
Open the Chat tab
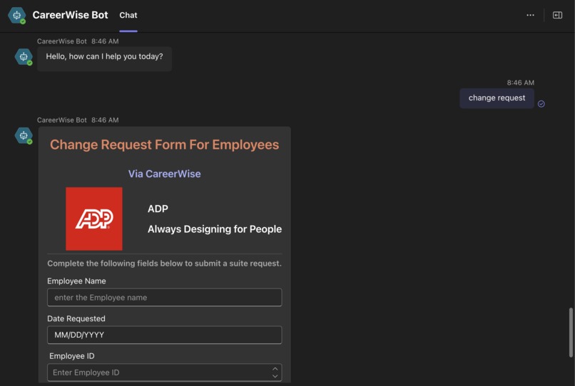coord(128,16)
